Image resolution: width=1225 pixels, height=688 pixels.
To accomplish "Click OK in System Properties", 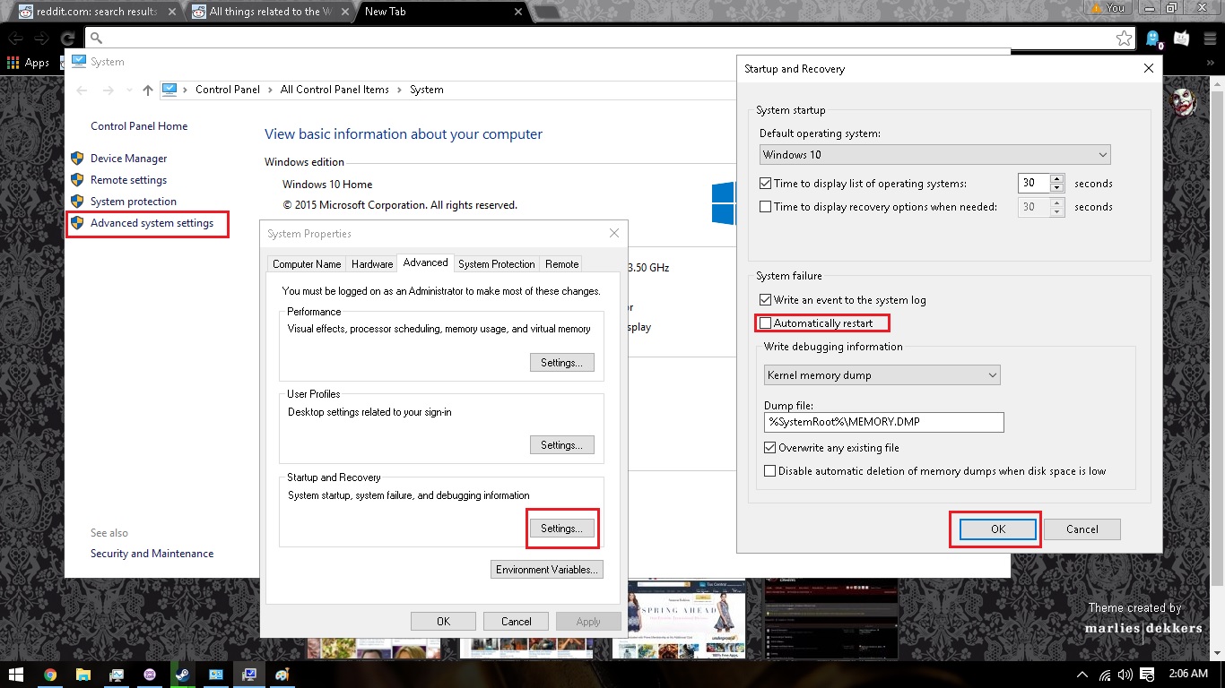I will tap(443, 622).
